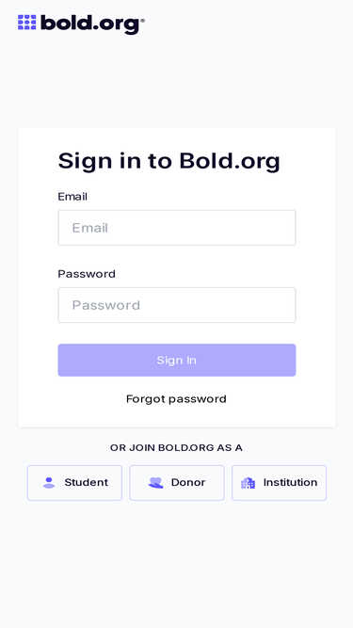Screen dimensions: 353x628
Task: Click the purple Sign In button
Action: tap(177, 360)
